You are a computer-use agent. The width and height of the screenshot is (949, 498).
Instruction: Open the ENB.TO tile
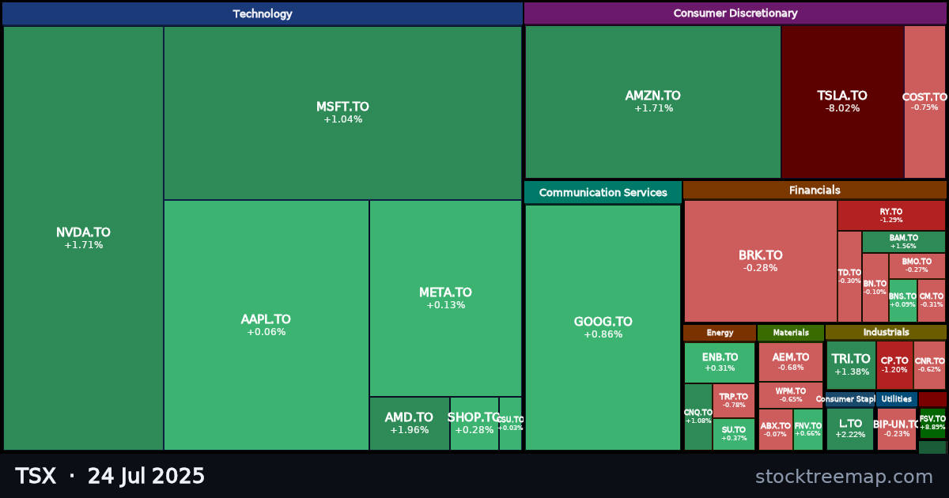[x=719, y=362]
